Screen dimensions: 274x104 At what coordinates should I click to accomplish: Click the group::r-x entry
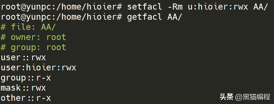pos(26,78)
